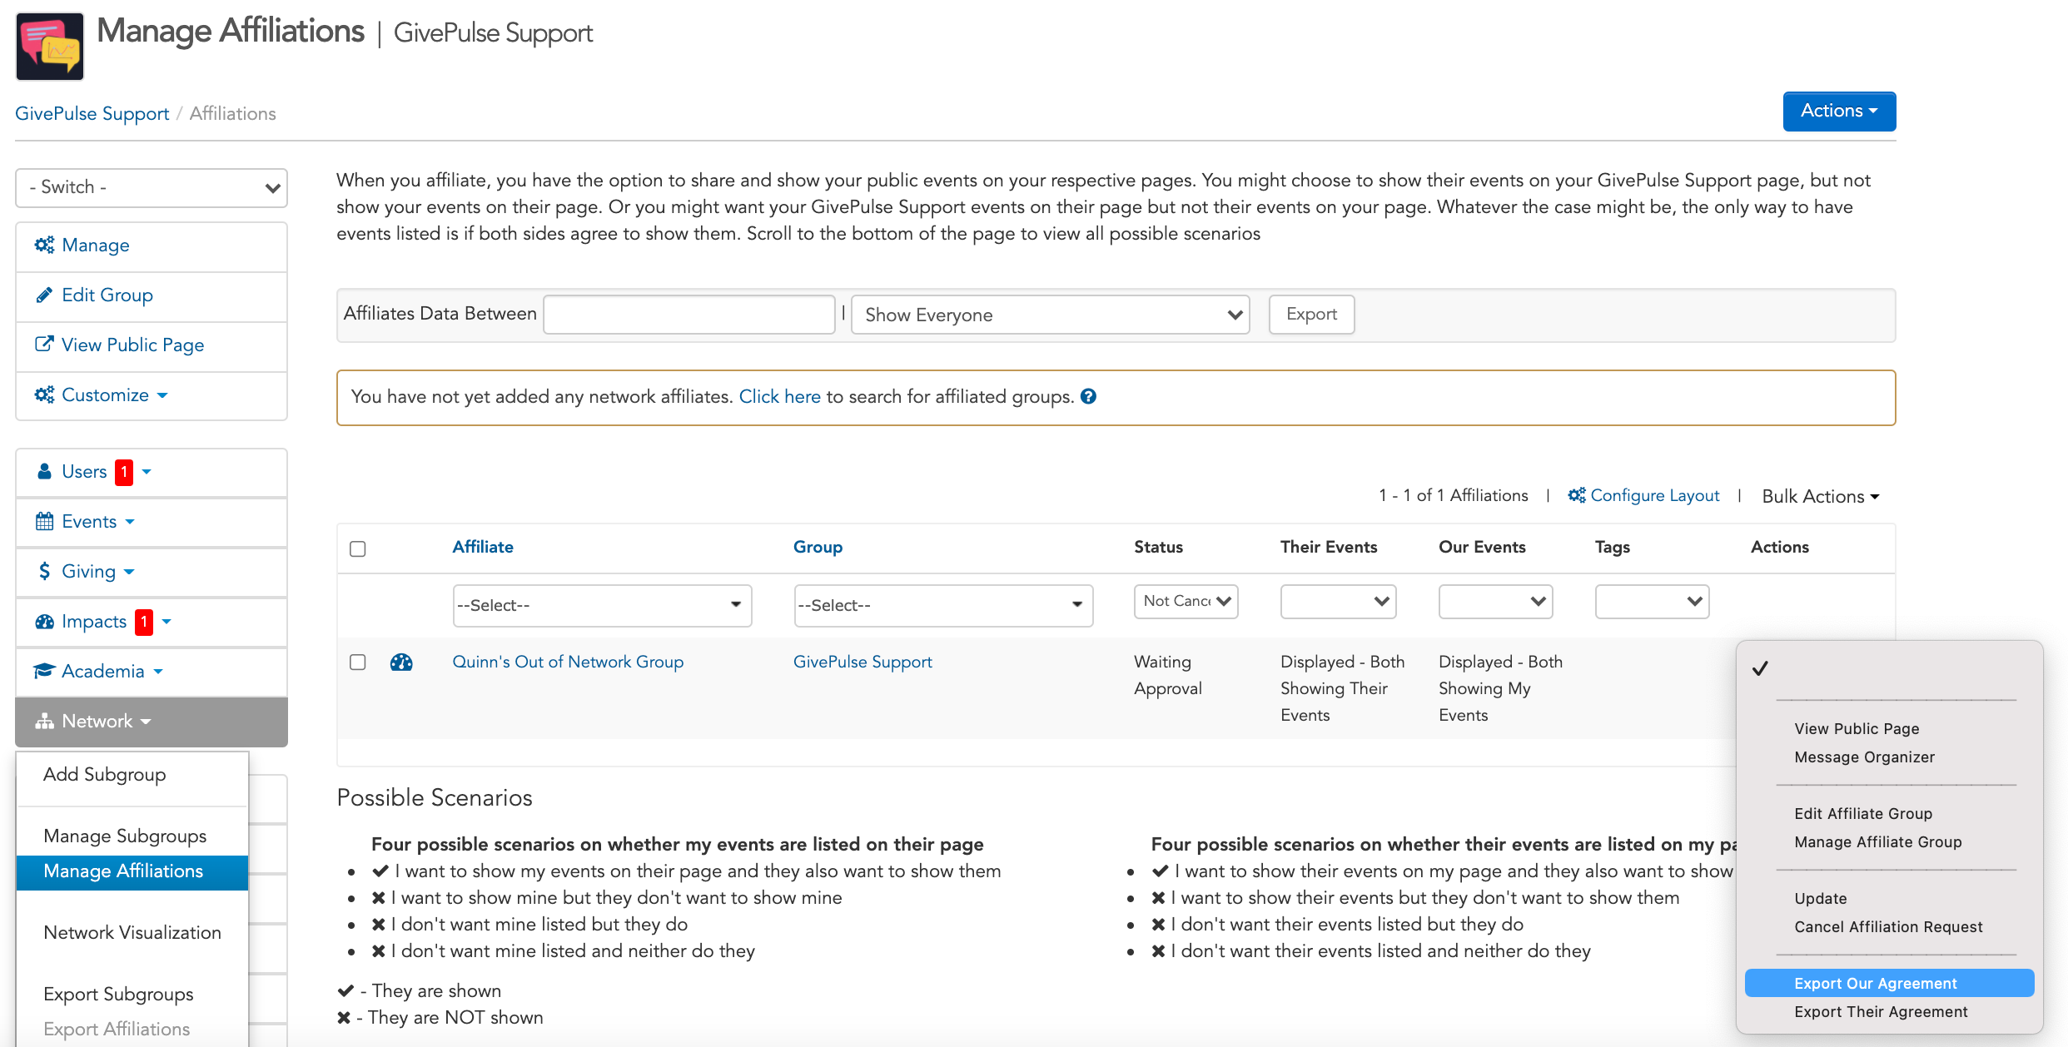
Task: Expand the Academia menu caret
Action: click(158, 672)
